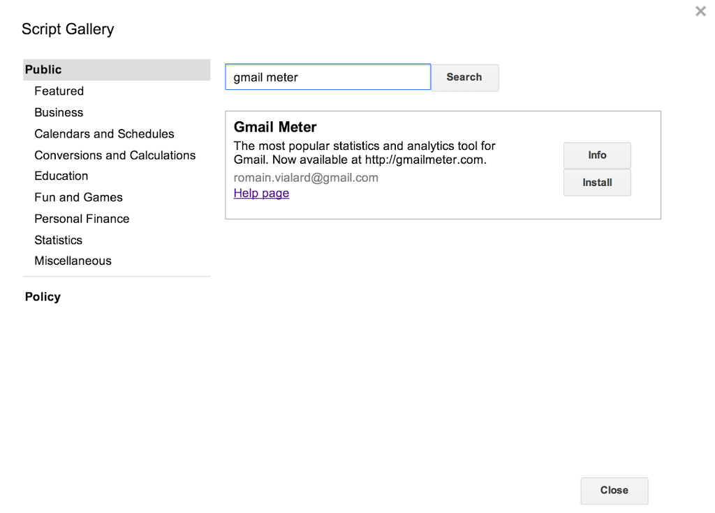Click the romain.vialard@gmail.com author email

(306, 178)
